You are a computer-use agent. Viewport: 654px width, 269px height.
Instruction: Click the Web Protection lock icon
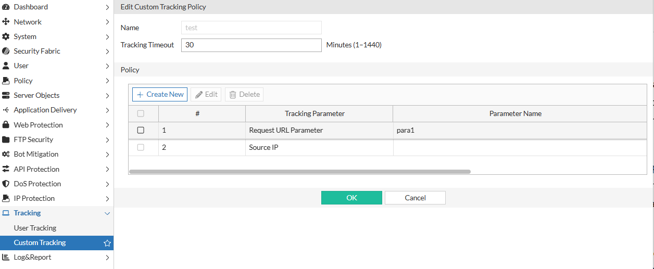coord(6,125)
